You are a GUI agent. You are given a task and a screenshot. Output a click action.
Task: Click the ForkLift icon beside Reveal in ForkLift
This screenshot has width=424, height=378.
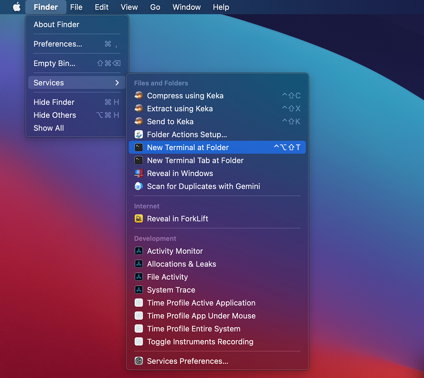click(x=139, y=219)
